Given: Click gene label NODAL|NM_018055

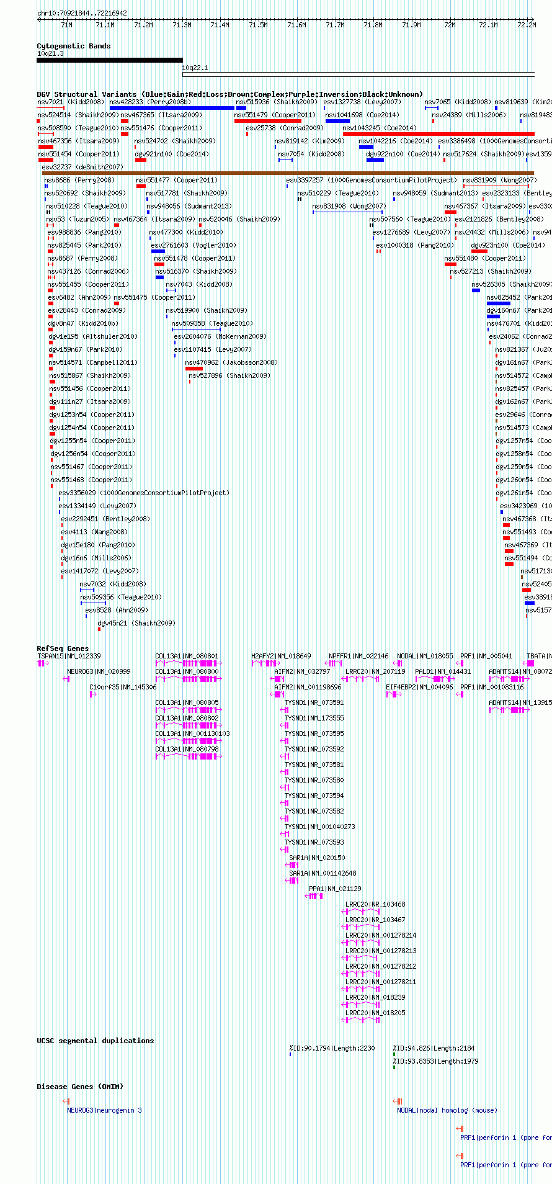Looking at the screenshot, I should [x=425, y=656].
